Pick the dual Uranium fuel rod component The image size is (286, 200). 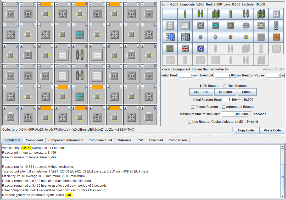(200, 14)
